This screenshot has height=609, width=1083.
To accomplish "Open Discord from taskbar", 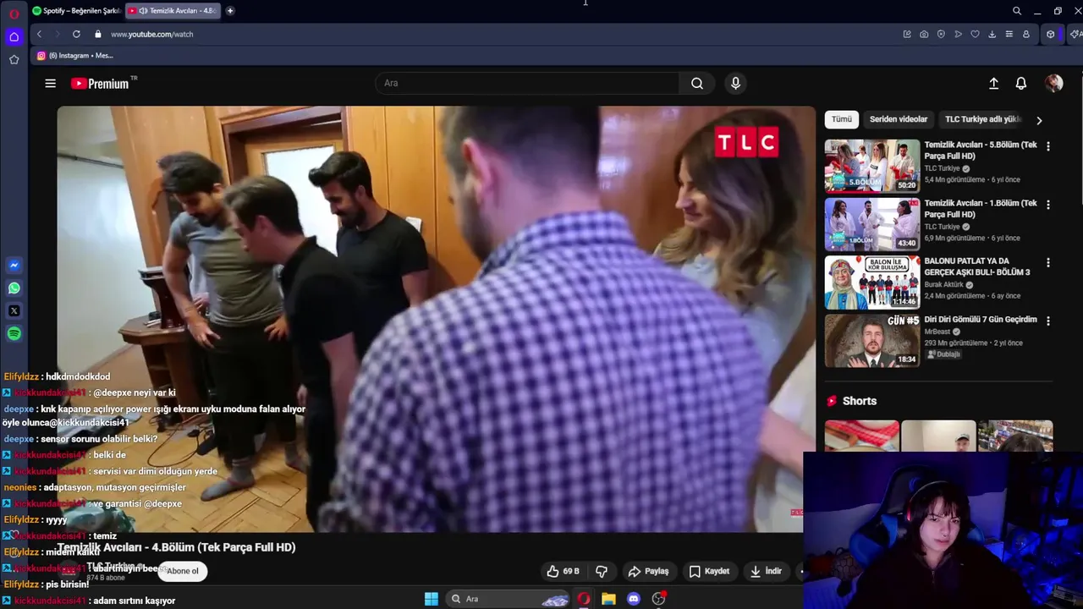I will 634,599.
